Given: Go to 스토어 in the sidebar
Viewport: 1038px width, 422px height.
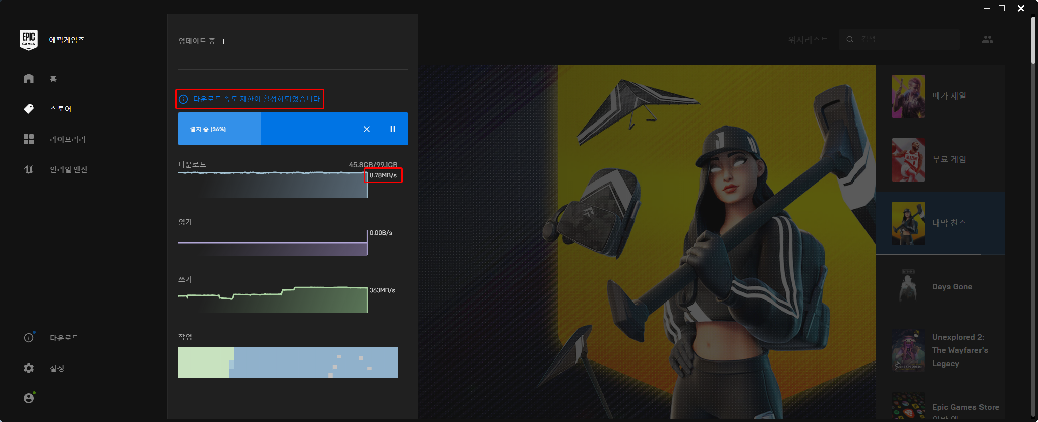Looking at the screenshot, I should coord(61,109).
